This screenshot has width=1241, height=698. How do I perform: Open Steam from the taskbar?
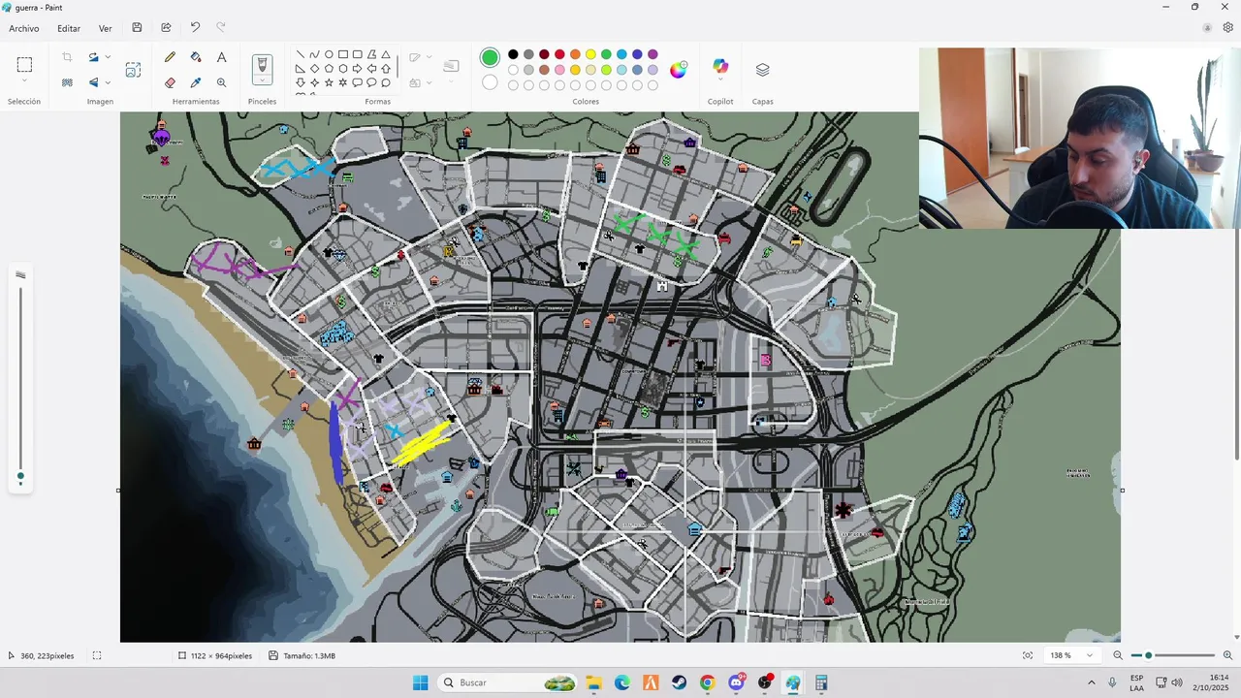679,682
